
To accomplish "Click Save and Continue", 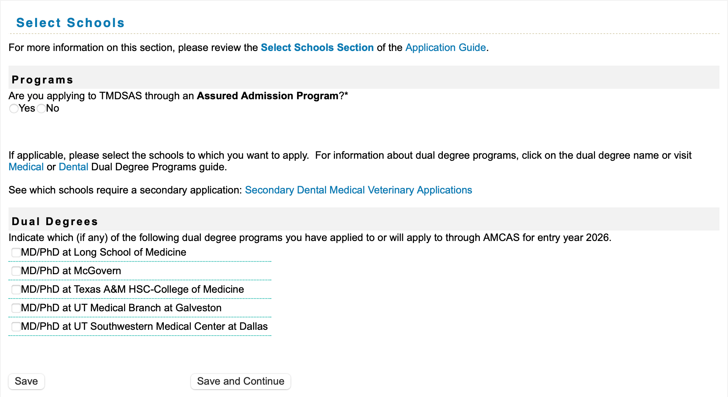I will [x=240, y=381].
